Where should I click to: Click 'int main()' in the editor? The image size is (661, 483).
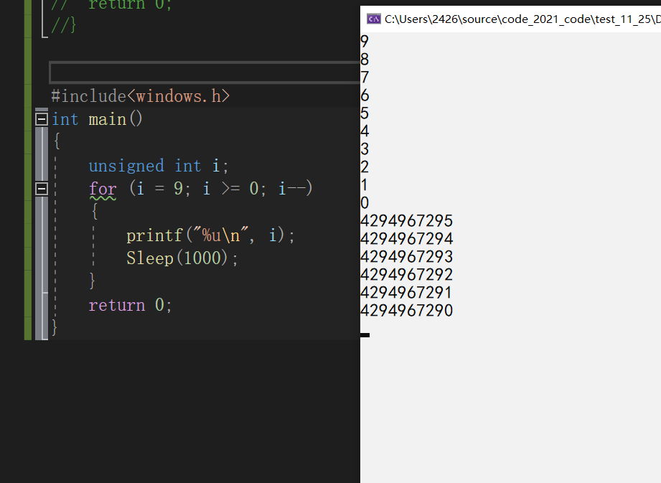coord(97,119)
